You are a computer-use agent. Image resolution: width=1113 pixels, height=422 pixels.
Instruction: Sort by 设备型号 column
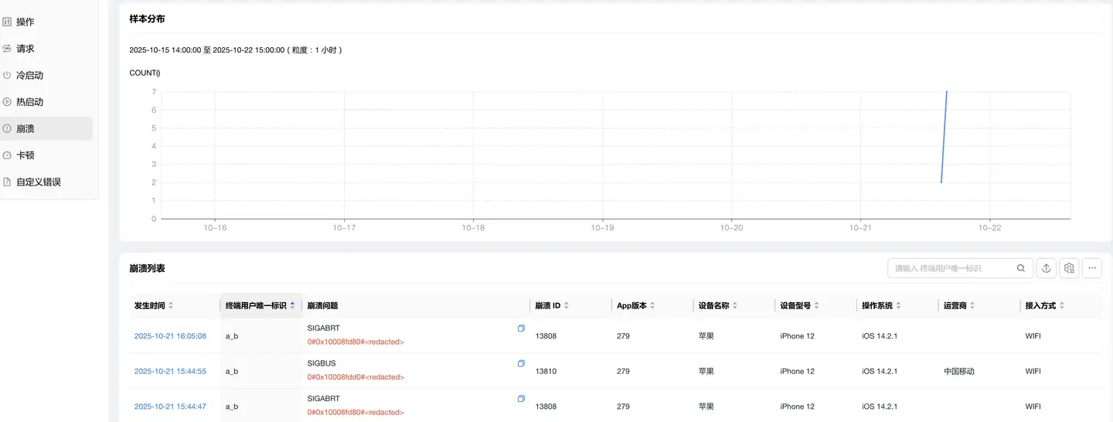pyautogui.click(x=817, y=306)
